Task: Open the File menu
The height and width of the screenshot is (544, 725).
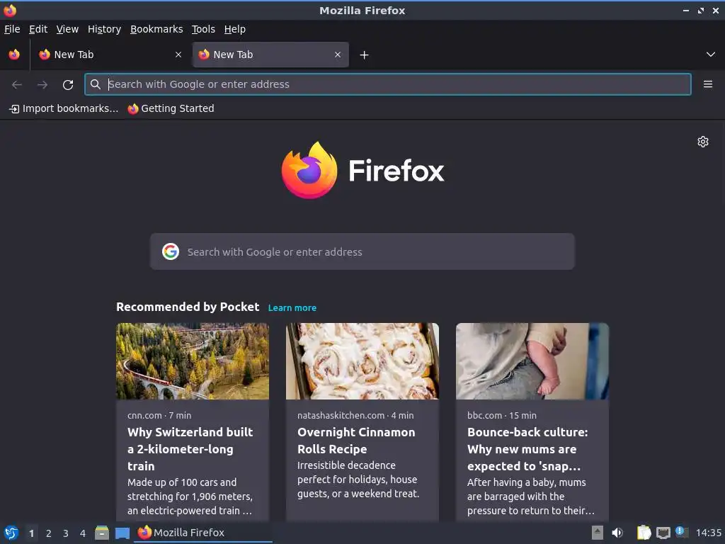Action: (x=12, y=29)
